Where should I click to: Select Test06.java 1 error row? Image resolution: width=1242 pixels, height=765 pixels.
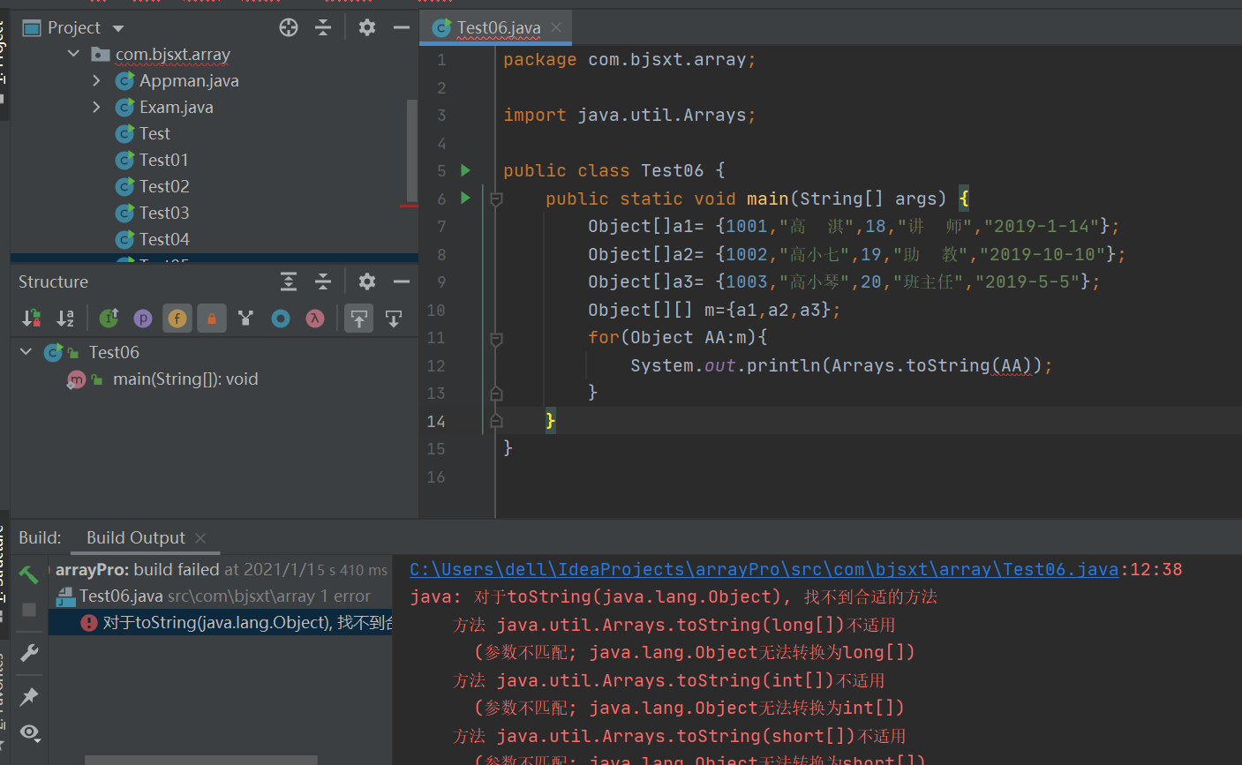click(222, 596)
